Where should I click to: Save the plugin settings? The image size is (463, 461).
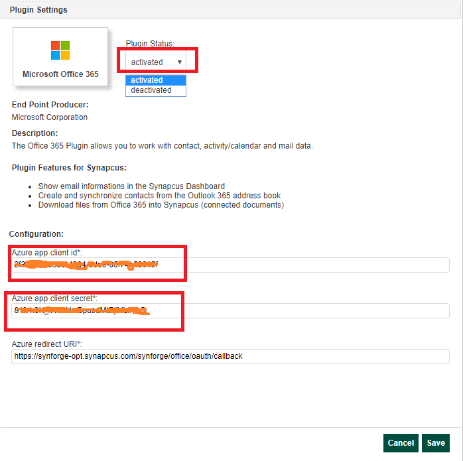pyautogui.click(x=436, y=443)
